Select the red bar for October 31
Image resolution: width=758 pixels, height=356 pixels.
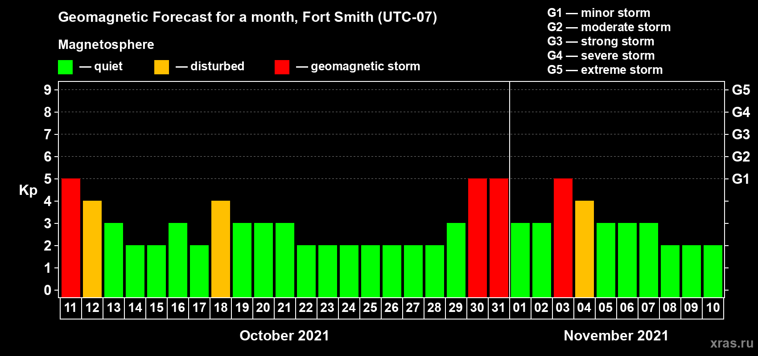pyautogui.click(x=499, y=238)
